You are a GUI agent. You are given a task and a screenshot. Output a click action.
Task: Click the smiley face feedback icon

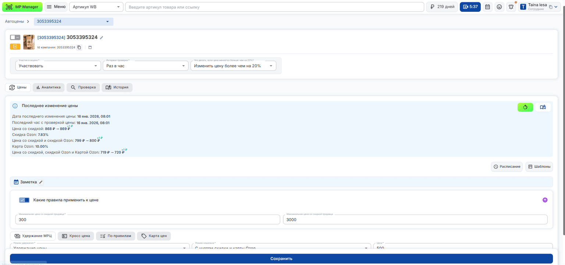499,7
